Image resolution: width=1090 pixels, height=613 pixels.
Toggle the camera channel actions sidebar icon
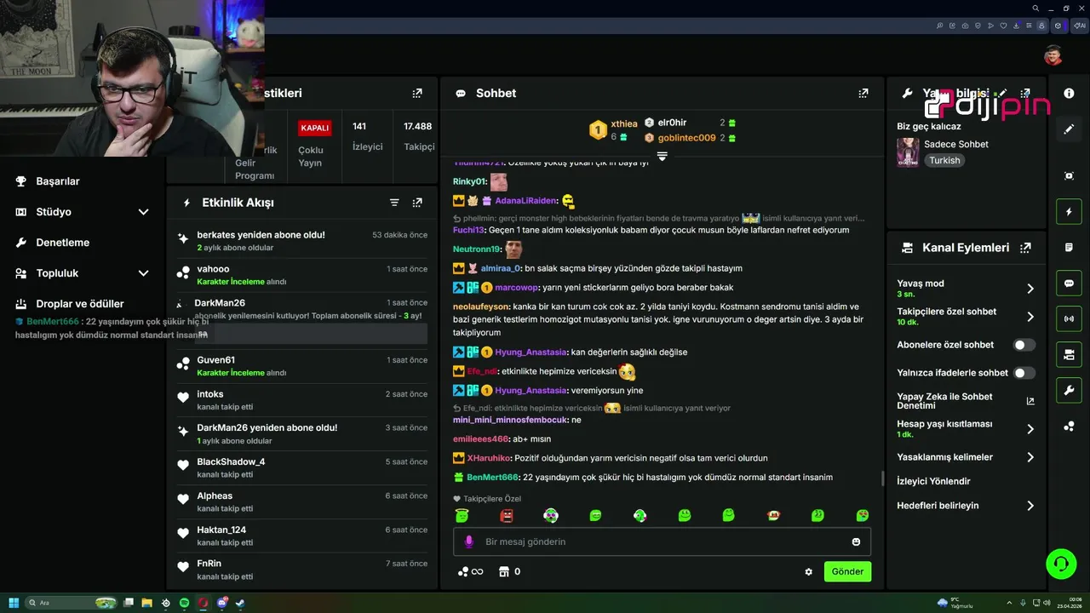1069,355
